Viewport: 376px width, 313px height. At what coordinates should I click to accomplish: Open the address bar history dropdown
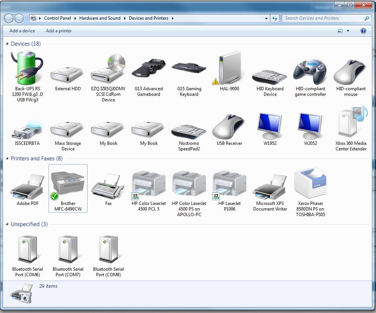tap(266, 18)
